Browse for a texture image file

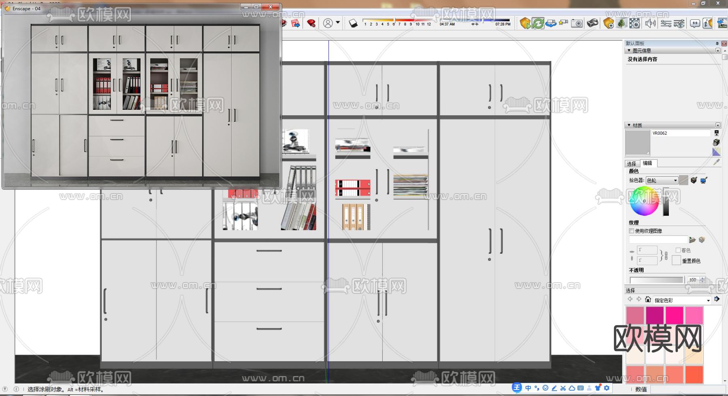click(x=692, y=240)
